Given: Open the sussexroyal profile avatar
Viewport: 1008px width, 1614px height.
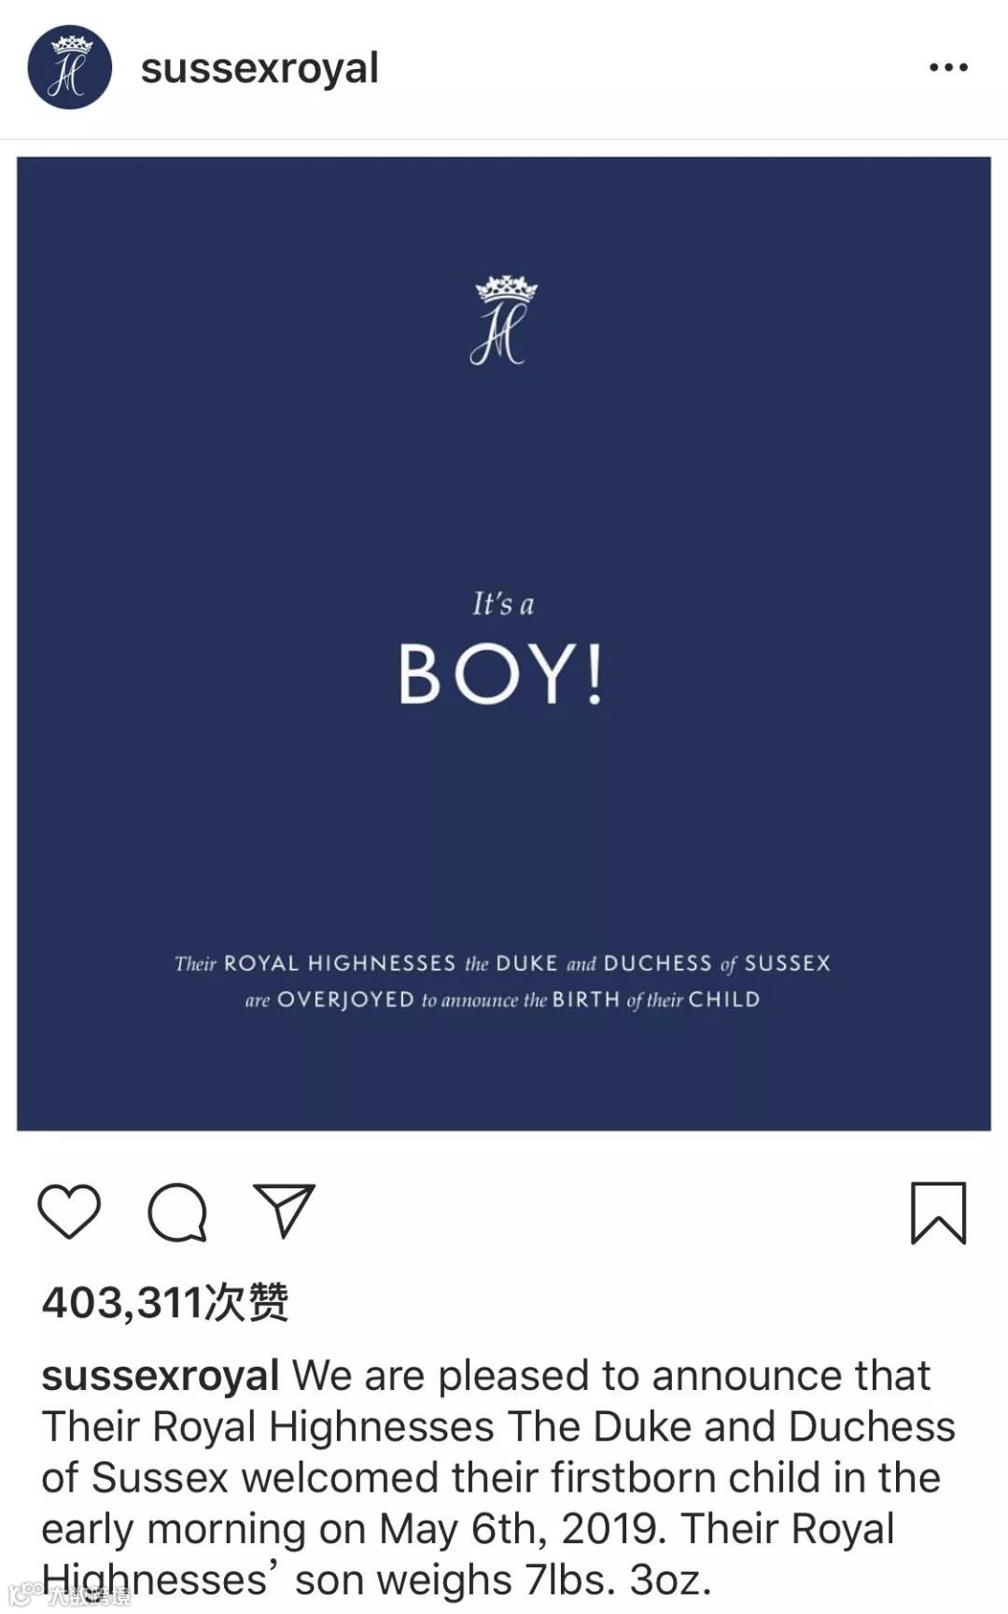Looking at the screenshot, I should click(x=70, y=68).
